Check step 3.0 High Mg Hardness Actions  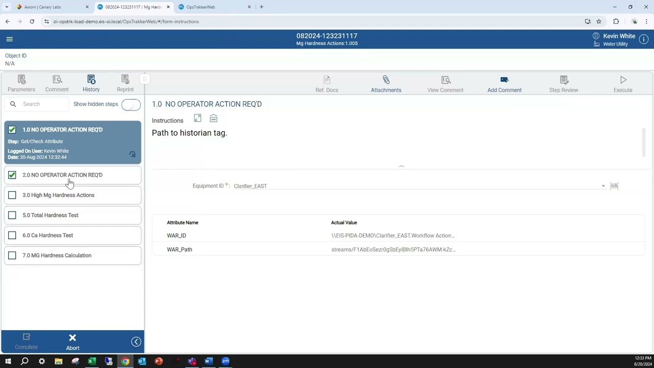pyautogui.click(x=12, y=195)
